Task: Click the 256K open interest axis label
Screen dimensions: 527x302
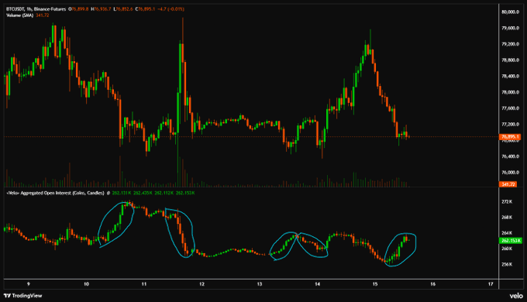Action: [507, 264]
